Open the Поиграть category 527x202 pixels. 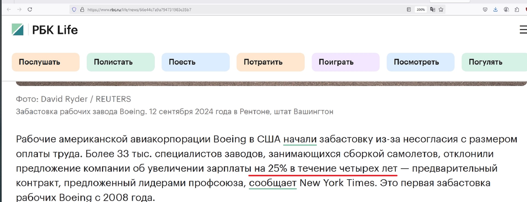(x=346, y=62)
